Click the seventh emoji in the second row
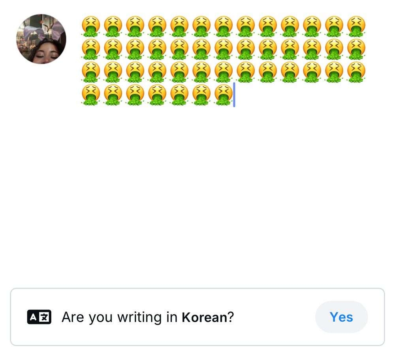Image resolution: width=395 pixels, height=354 pixels. click(224, 49)
